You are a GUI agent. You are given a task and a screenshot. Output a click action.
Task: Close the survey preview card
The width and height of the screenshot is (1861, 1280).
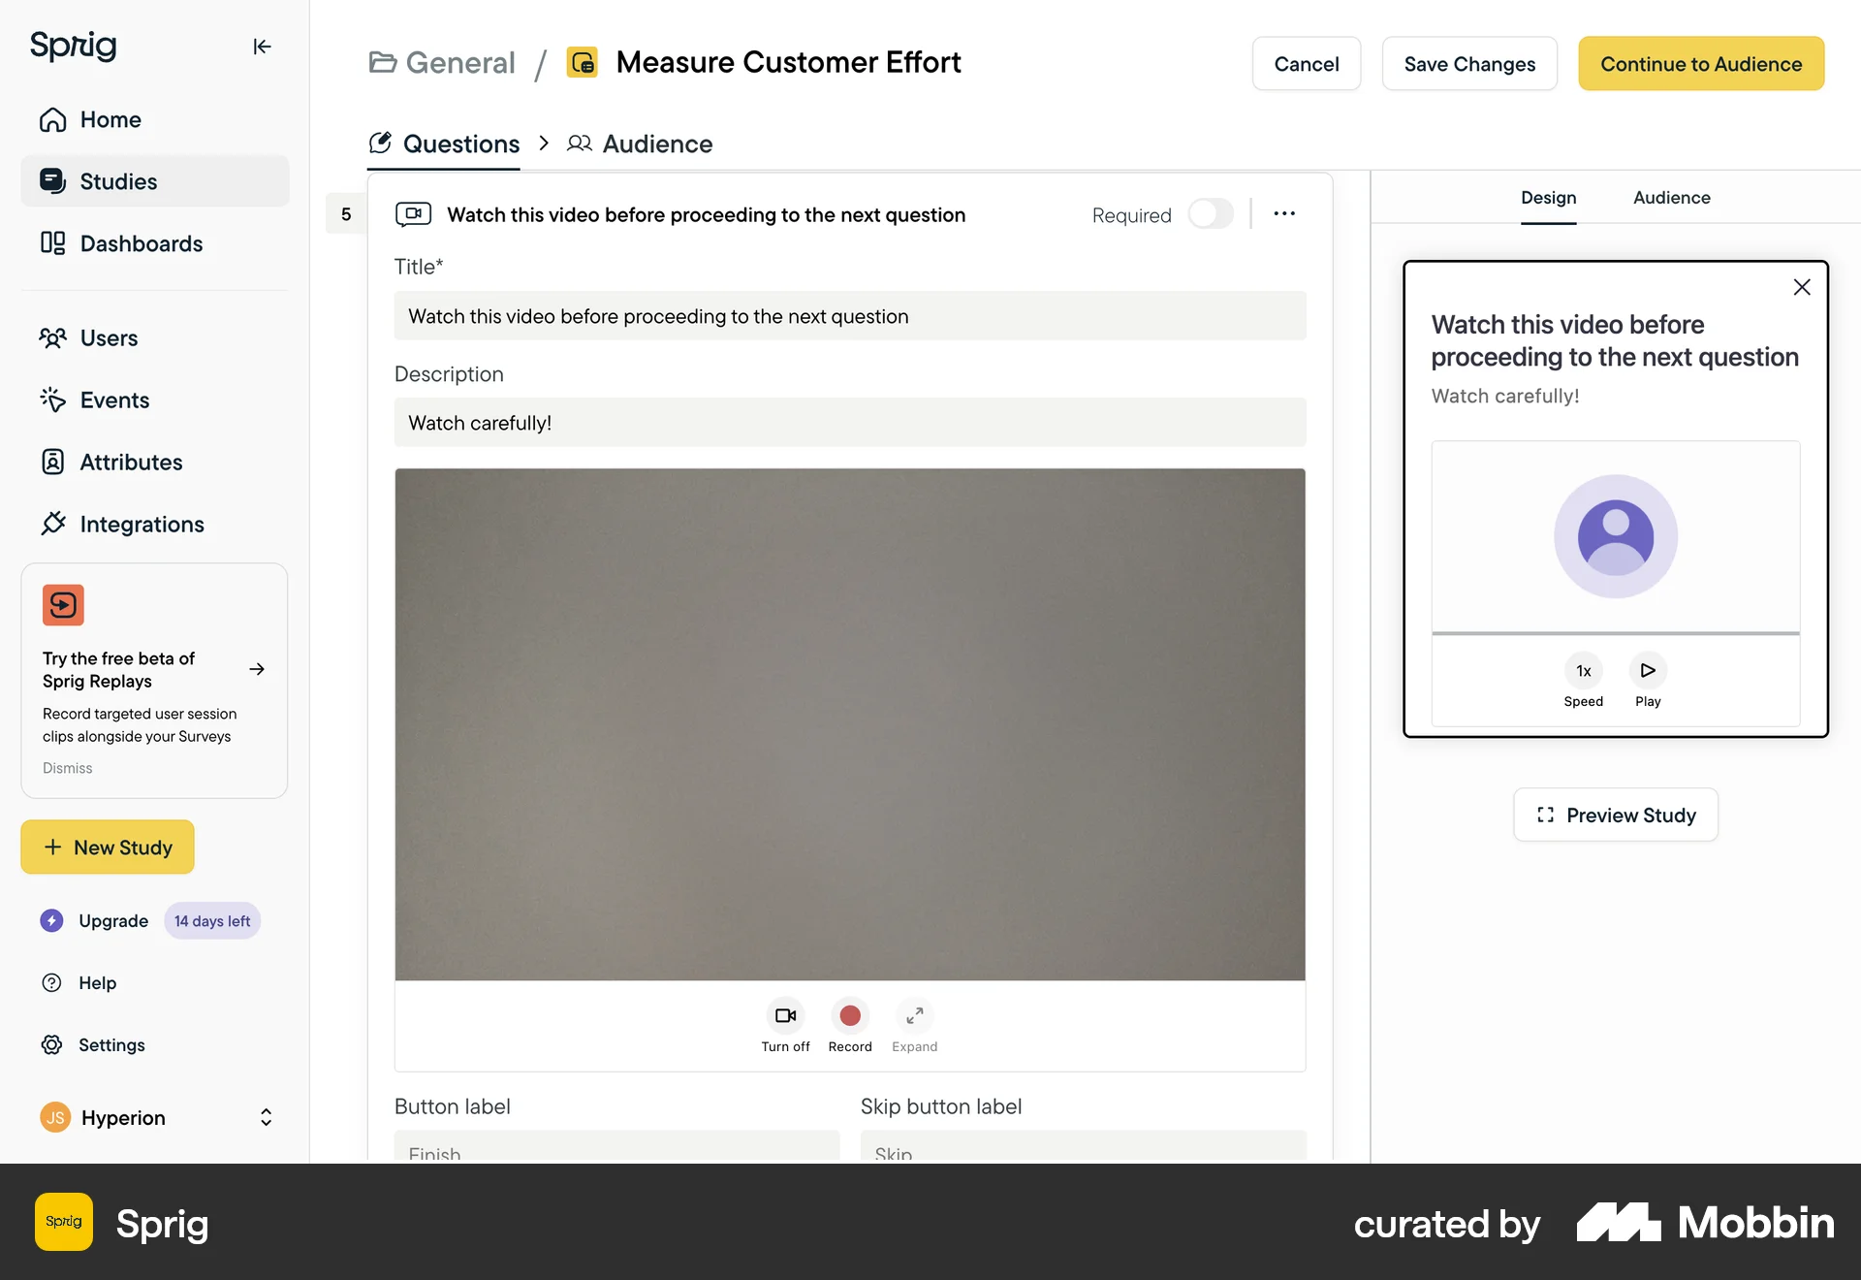click(x=1801, y=287)
